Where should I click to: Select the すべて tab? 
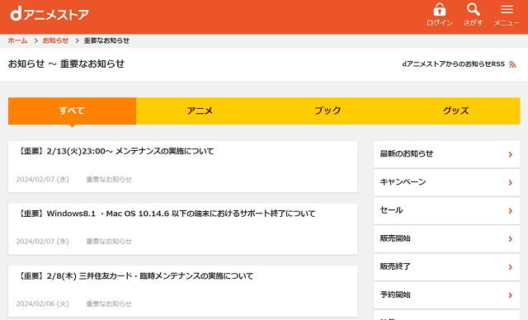click(72, 111)
